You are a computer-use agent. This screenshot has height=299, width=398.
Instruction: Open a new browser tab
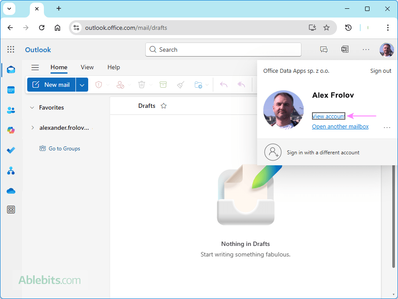click(59, 8)
